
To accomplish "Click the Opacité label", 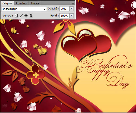I will [x=53, y=9].
